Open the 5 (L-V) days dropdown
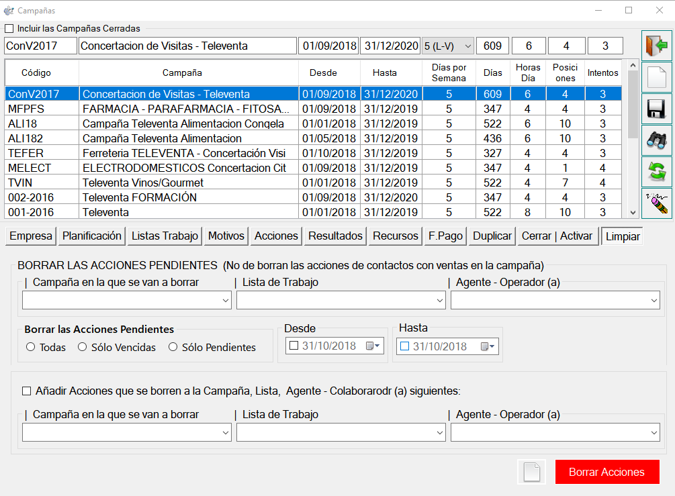 point(448,46)
